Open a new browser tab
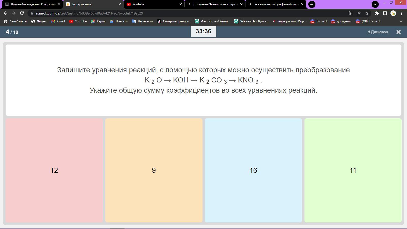The height and width of the screenshot is (229, 407). [312, 4]
